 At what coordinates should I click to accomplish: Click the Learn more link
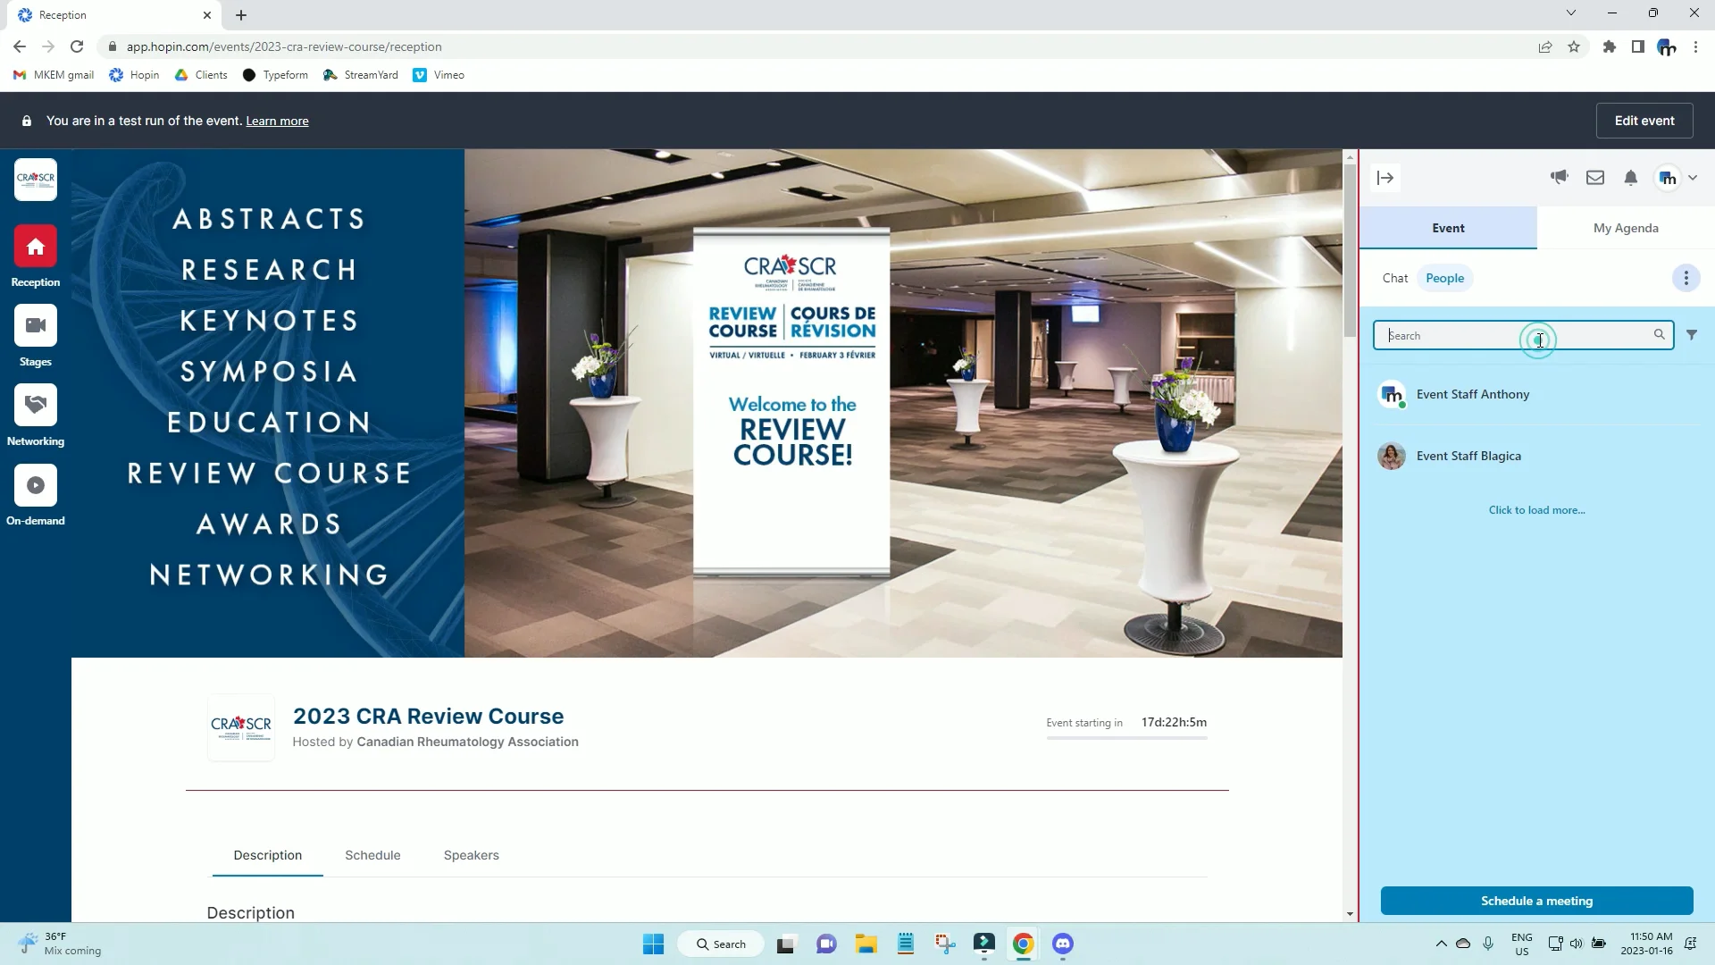(x=277, y=121)
